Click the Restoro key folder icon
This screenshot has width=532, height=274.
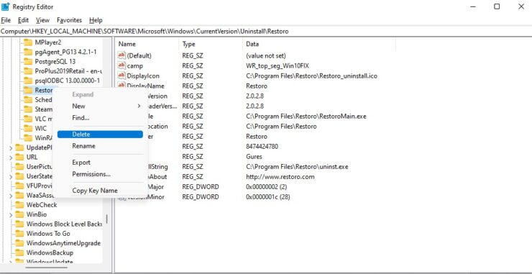[28, 90]
